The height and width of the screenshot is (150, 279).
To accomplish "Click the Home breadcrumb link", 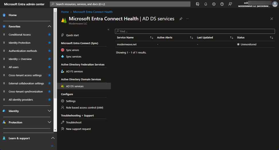I will coord(65,12).
